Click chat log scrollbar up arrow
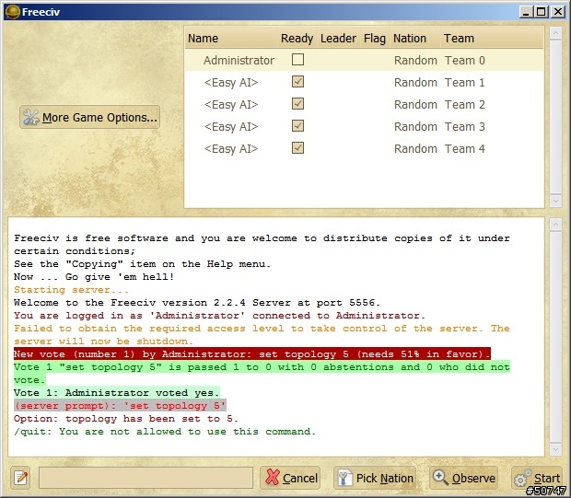The image size is (571, 498). [x=555, y=225]
